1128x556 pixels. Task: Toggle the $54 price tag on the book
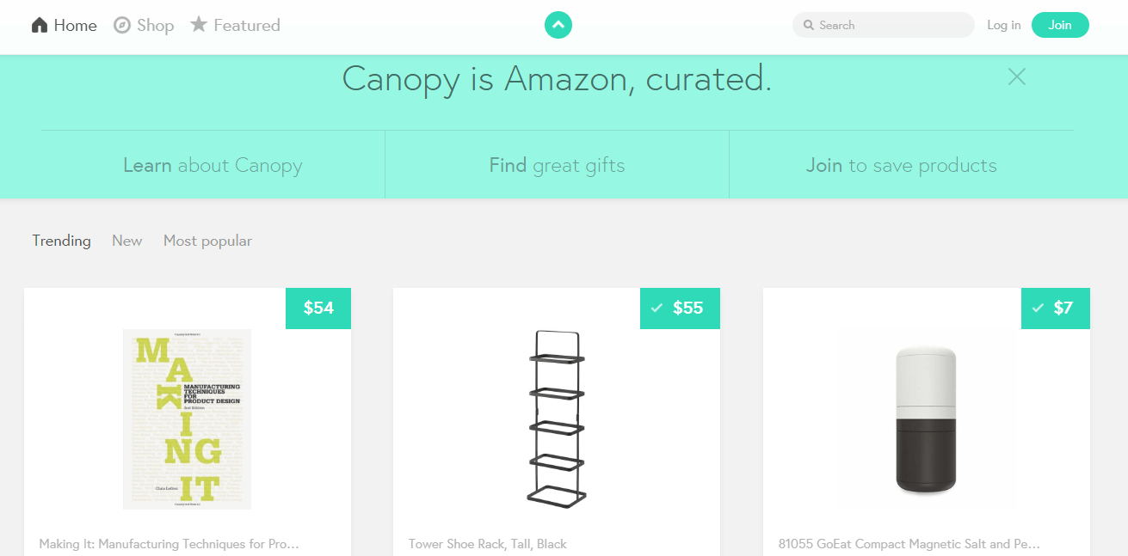click(317, 308)
